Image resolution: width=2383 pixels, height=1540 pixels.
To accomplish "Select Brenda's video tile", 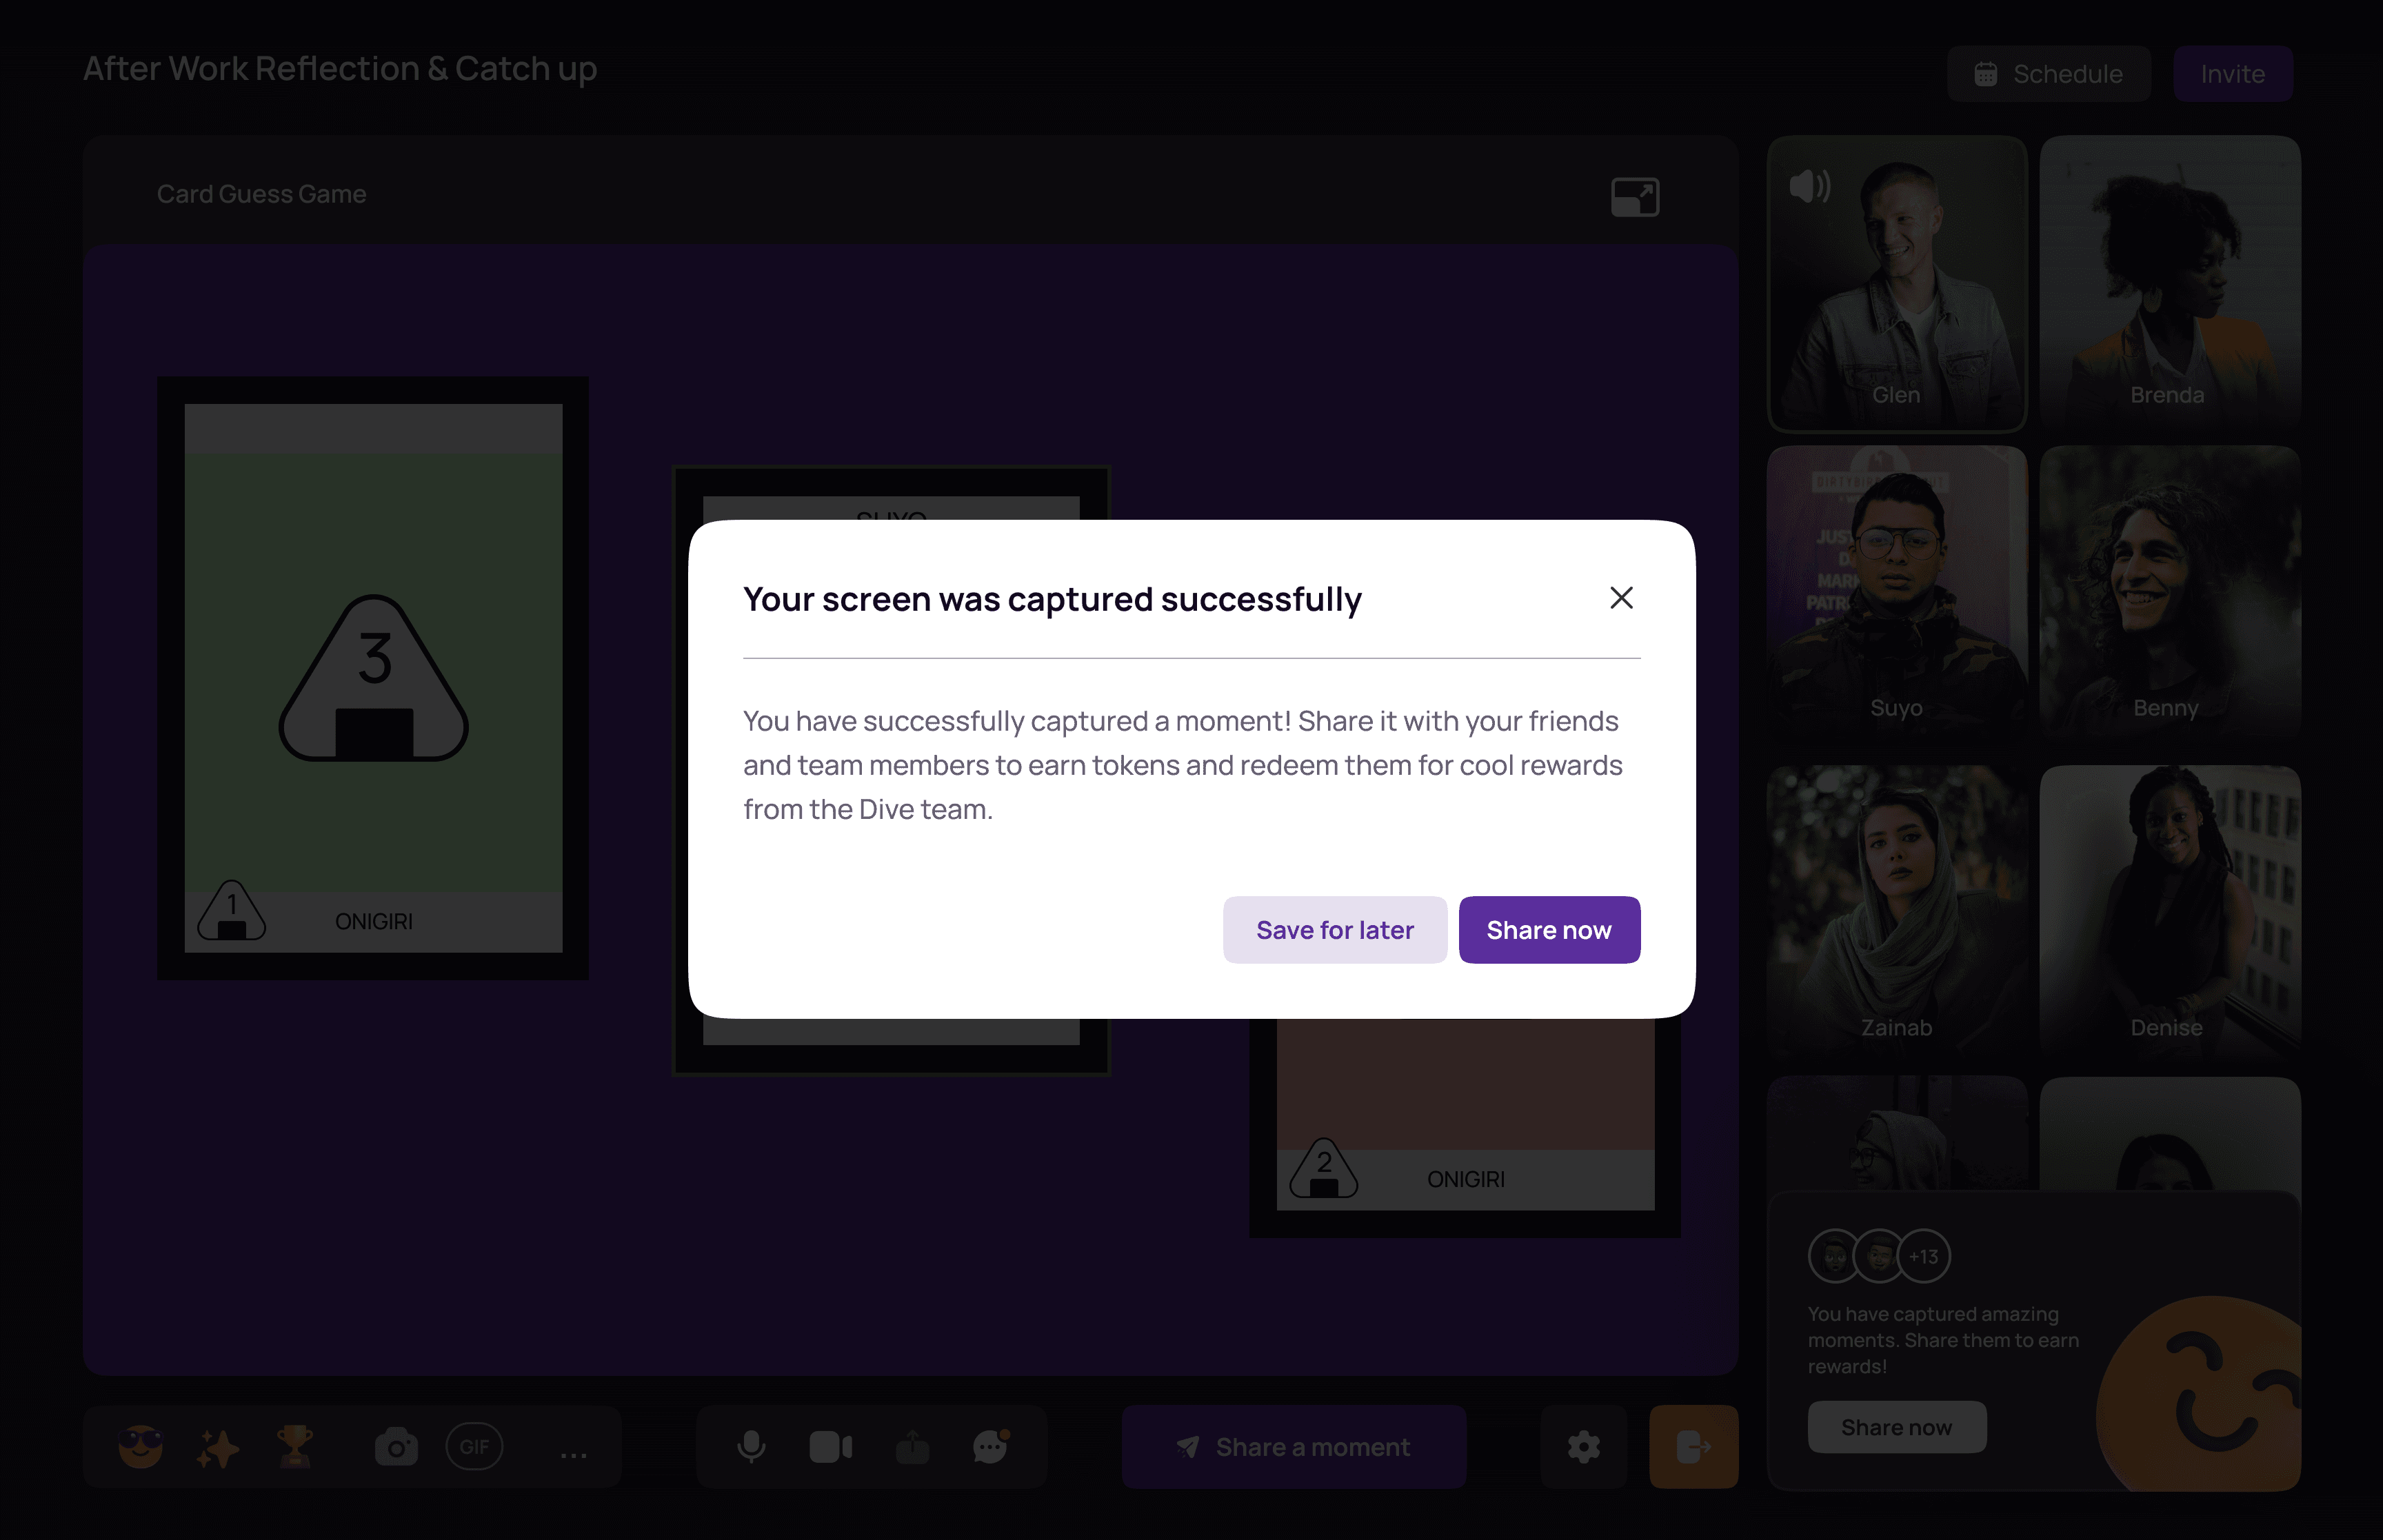I will tap(2170, 284).
